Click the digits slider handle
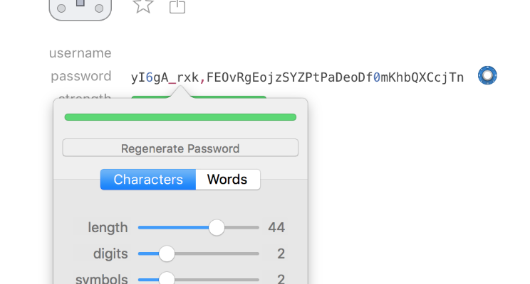The width and height of the screenshot is (530, 284). pos(167,253)
